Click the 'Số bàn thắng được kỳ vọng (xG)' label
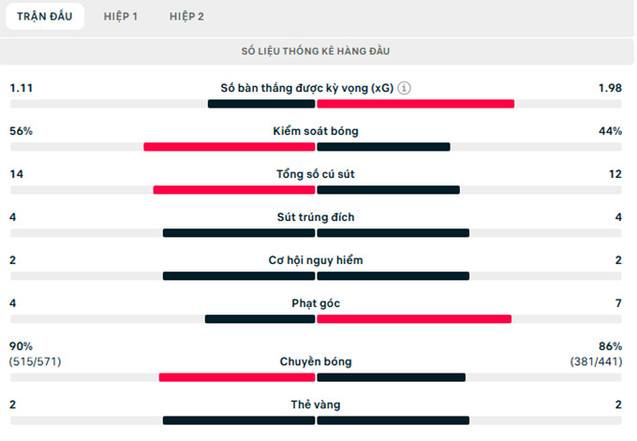The image size is (637, 441). tap(306, 88)
